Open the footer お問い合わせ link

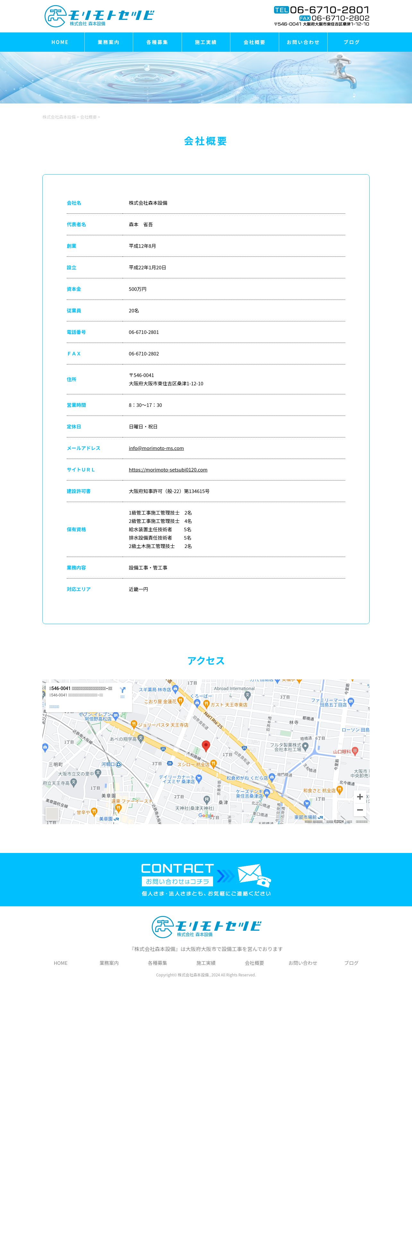tap(303, 963)
